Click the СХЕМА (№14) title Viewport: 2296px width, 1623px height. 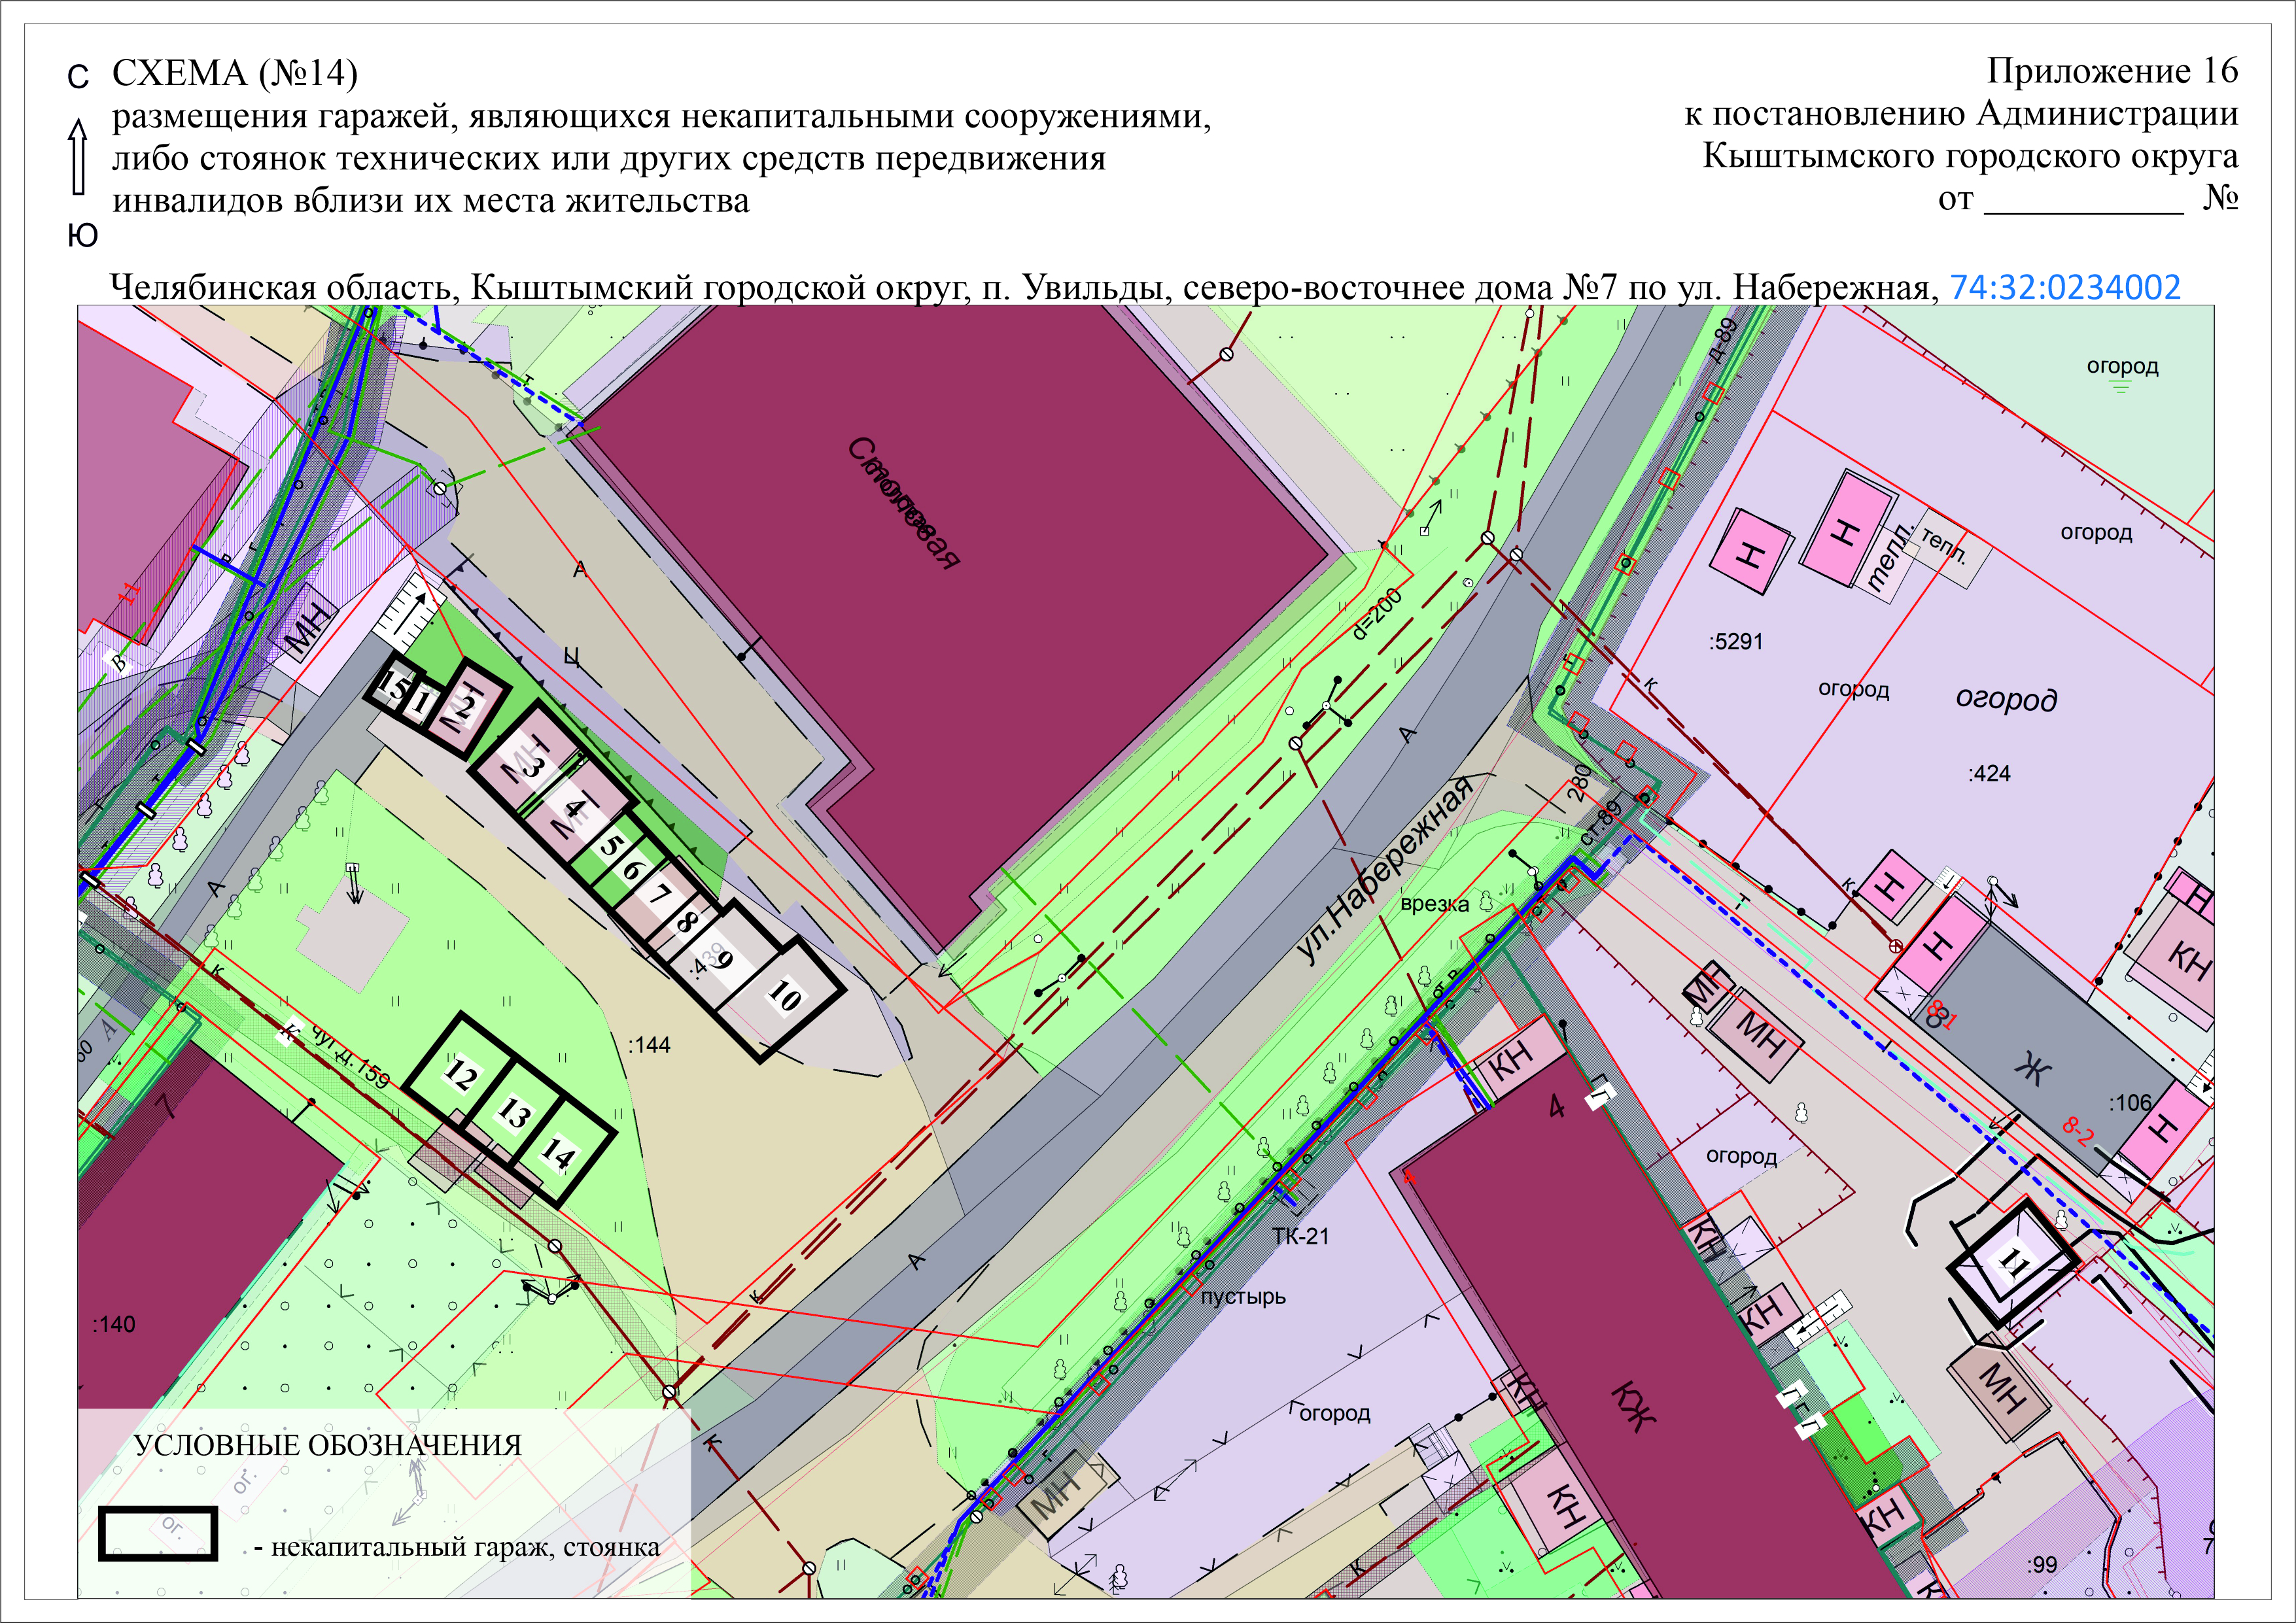234,74
